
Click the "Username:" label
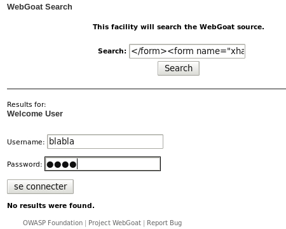[26, 142]
